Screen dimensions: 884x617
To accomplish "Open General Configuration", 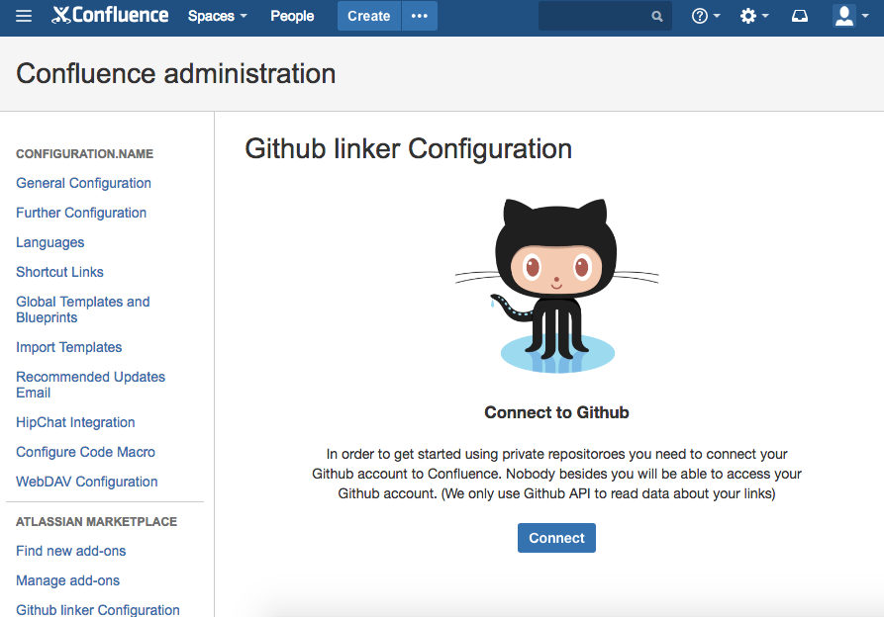I will tap(83, 183).
